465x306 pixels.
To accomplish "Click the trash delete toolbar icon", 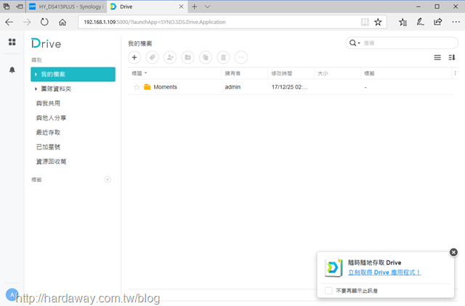I will click(x=223, y=57).
